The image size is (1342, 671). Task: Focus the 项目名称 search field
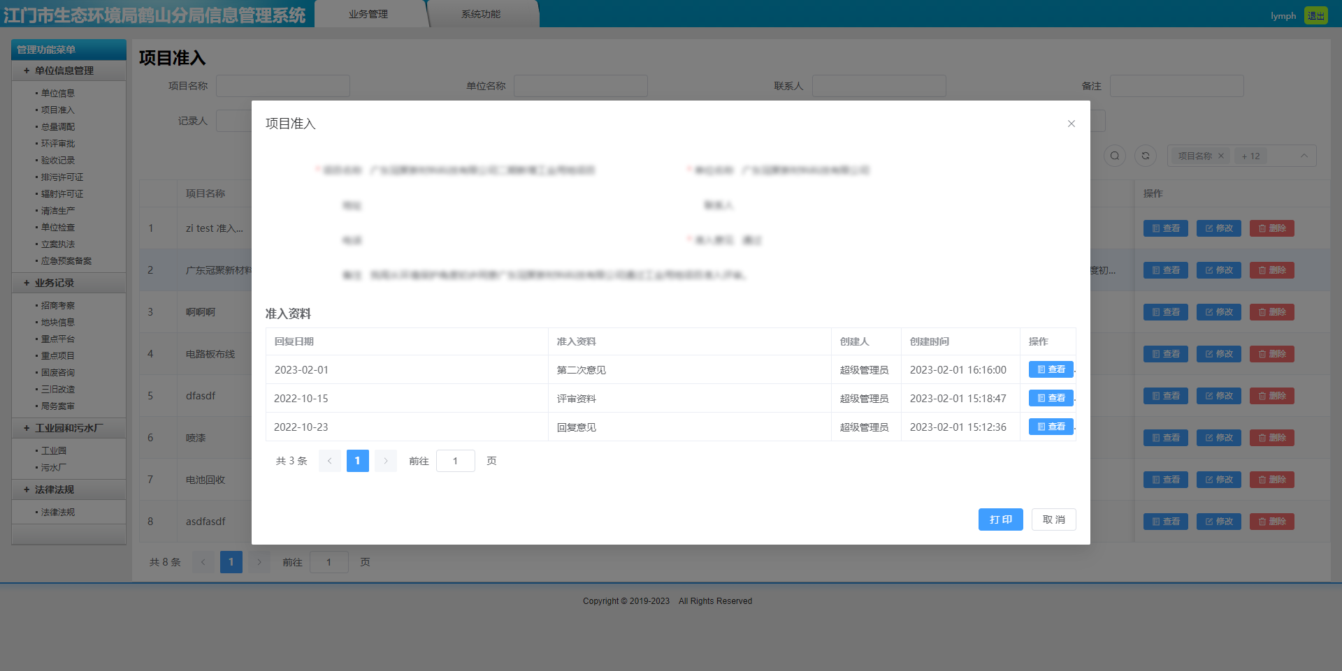[283, 86]
